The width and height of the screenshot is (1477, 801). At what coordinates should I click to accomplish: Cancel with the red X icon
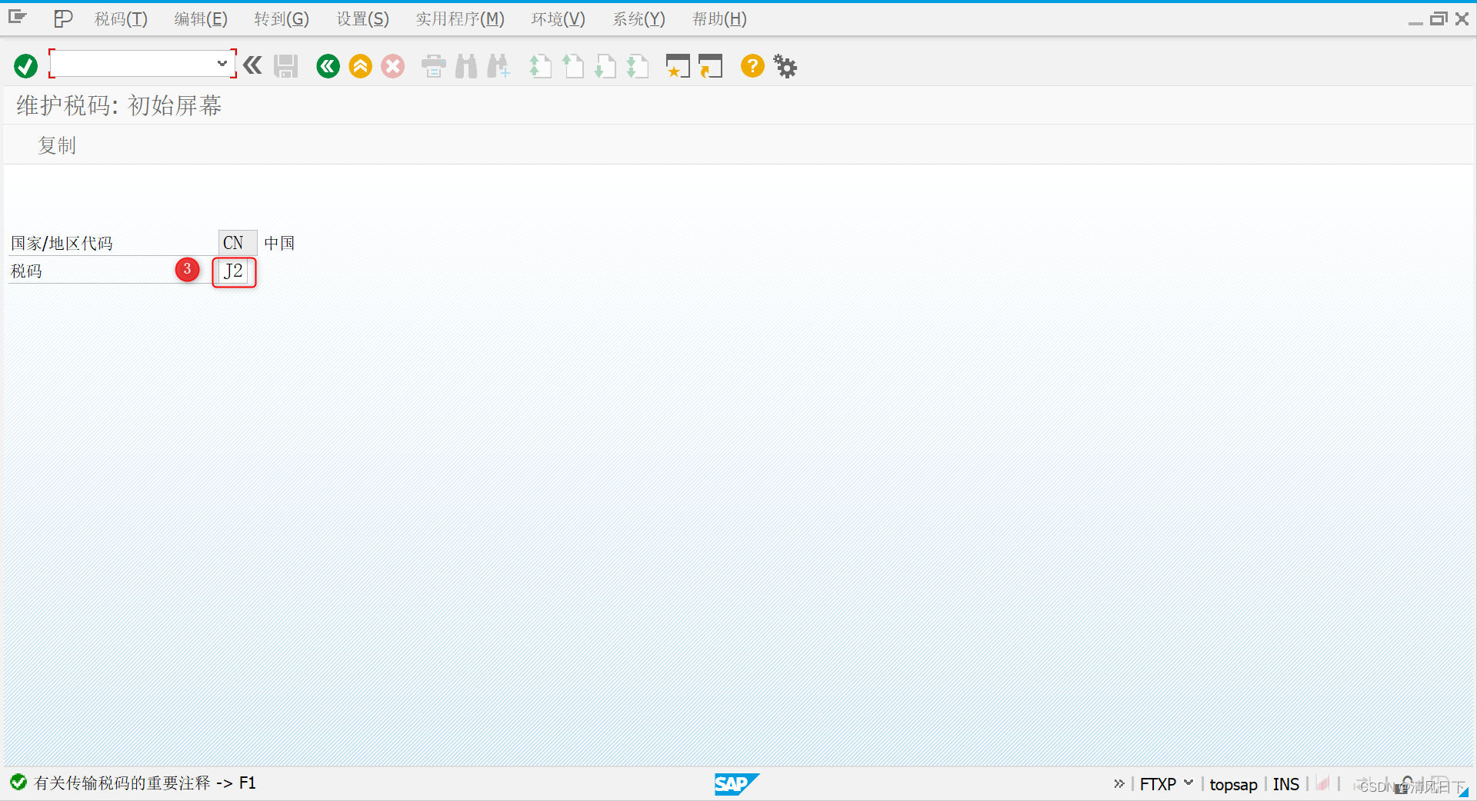click(392, 66)
